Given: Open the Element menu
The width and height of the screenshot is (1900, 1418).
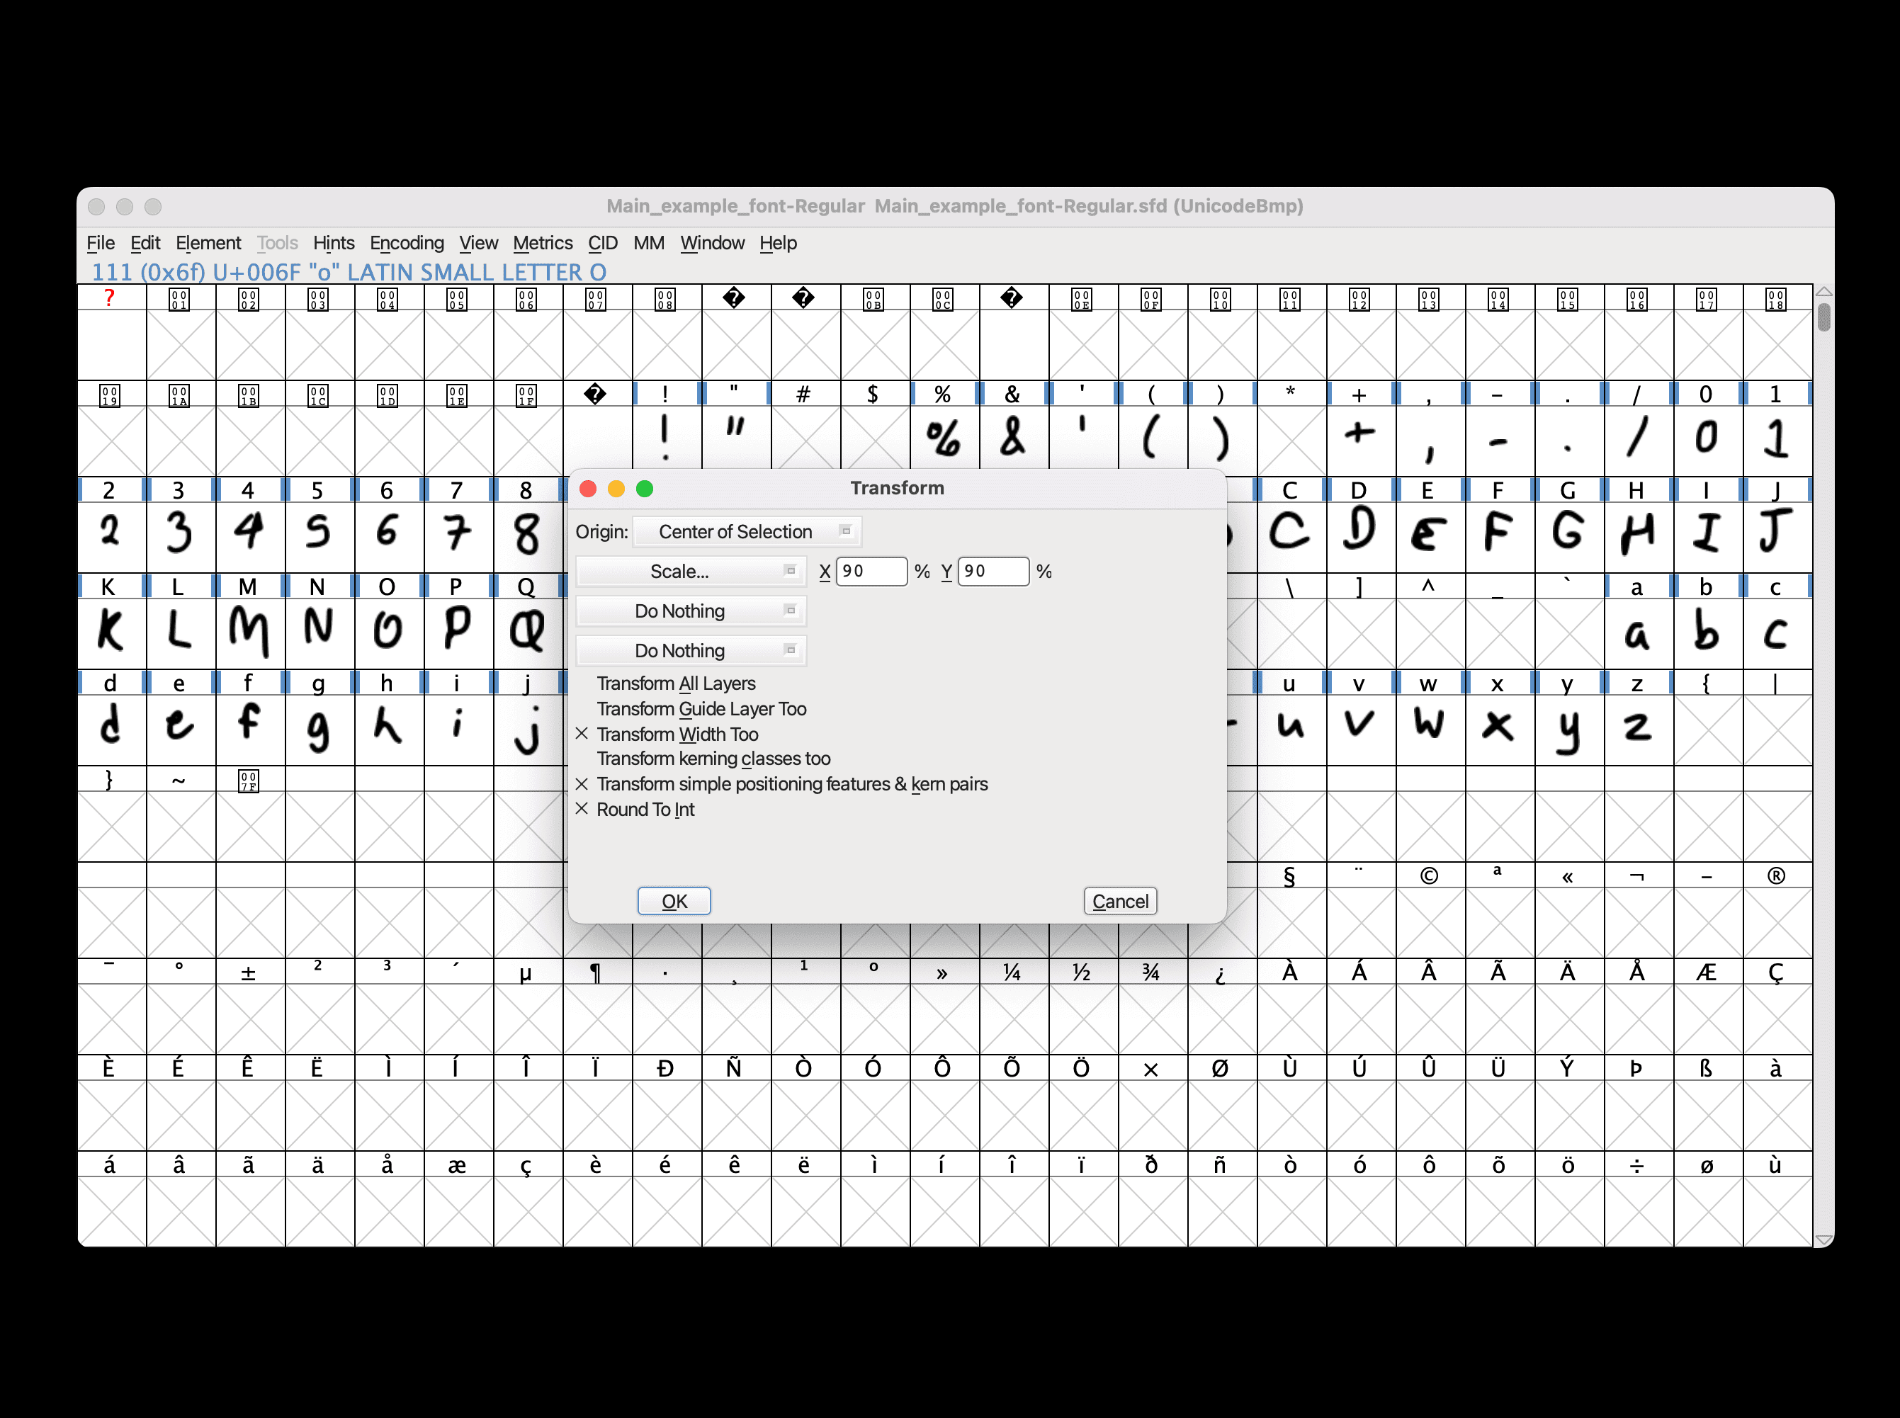Looking at the screenshot, I should coord(208,243).
